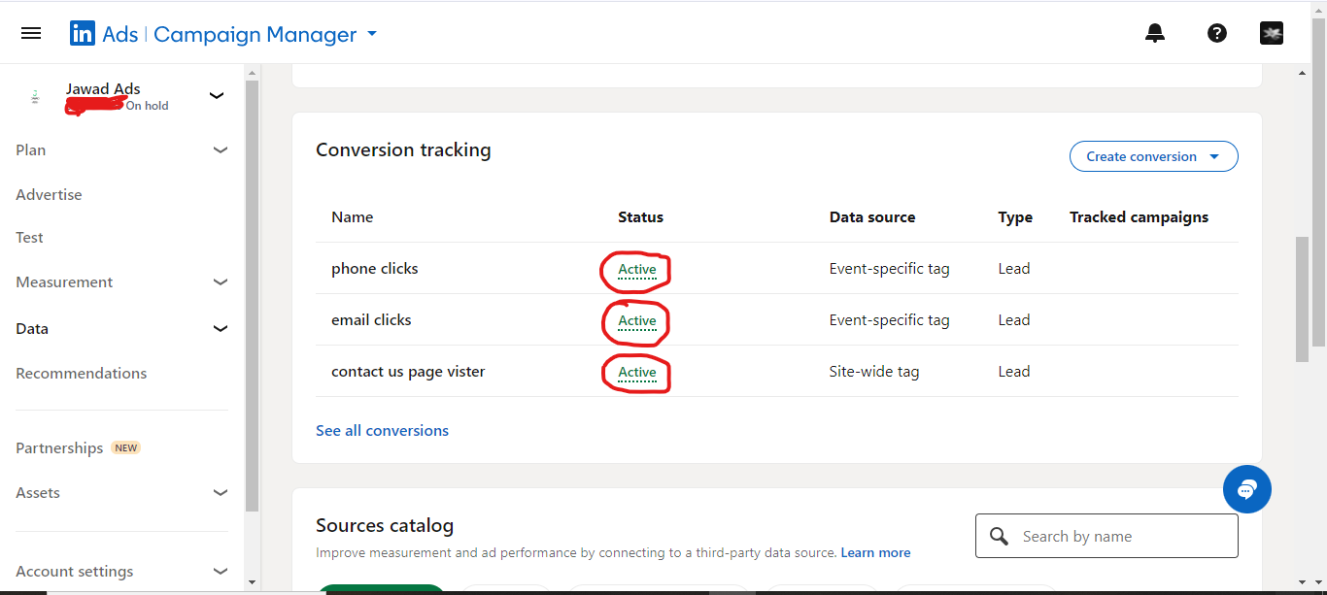
Task: Open the profile avatar menu
Action: pos(1272,34)
